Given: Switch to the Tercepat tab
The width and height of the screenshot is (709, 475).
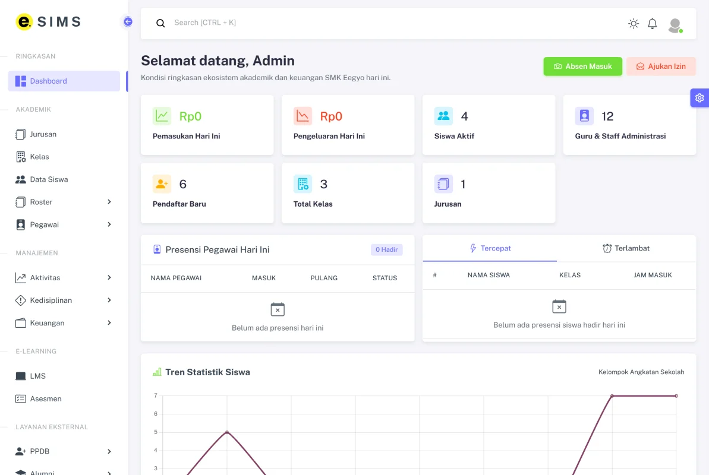Looking at the screenshot, I should pos(490,248).
